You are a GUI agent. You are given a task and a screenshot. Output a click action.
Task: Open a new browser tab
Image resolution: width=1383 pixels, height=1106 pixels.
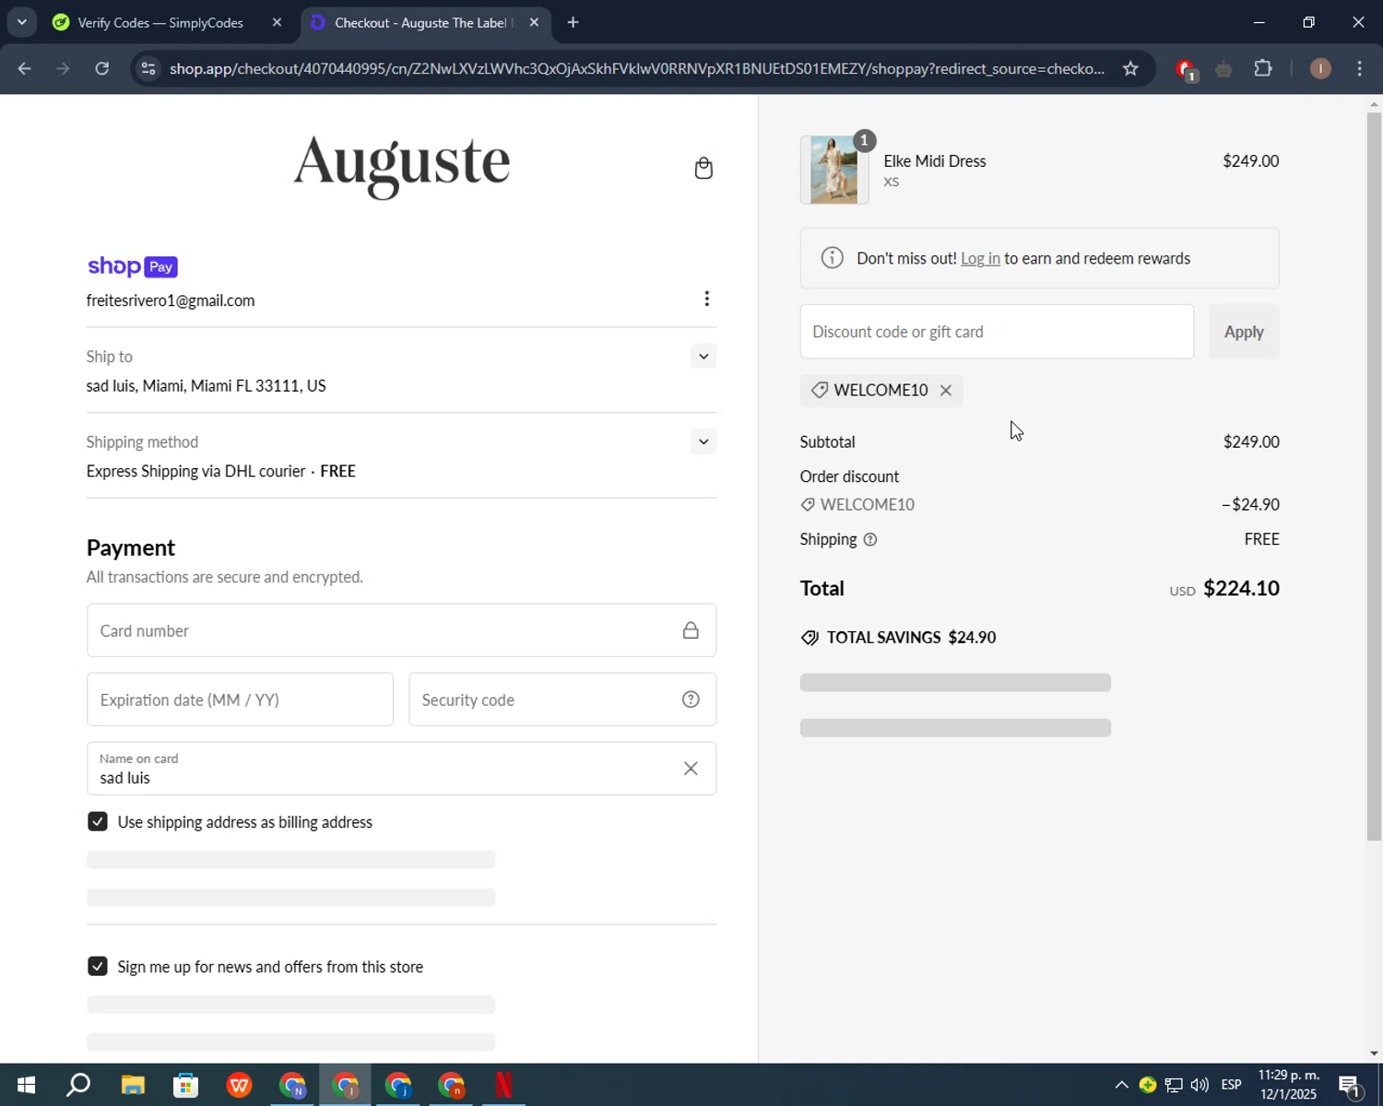573,22
